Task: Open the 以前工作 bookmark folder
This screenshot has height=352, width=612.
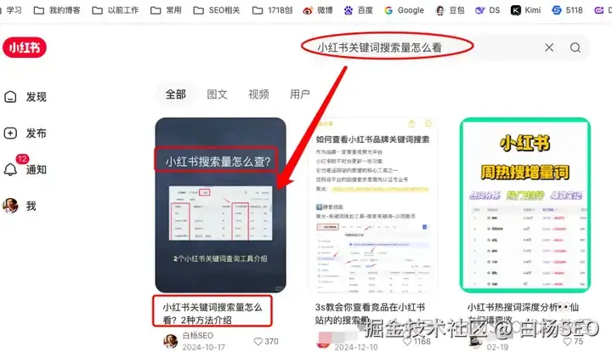Action: point(115,10)
